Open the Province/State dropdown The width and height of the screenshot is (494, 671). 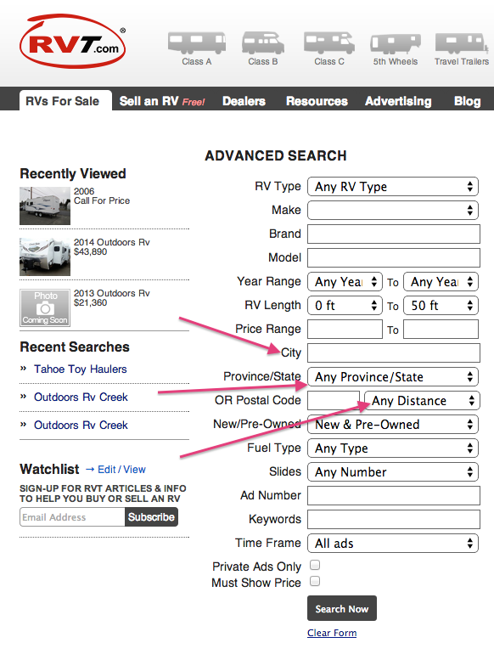coord(393,376)
